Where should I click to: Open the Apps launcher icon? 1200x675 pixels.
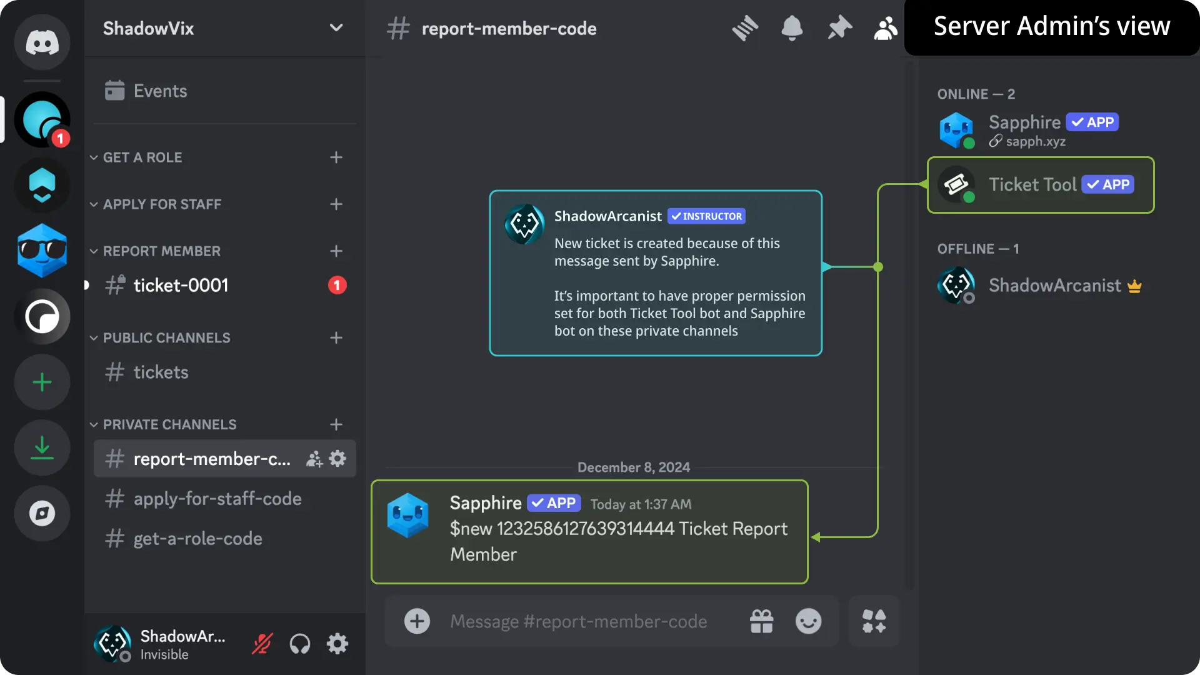[x=874, y=621]
